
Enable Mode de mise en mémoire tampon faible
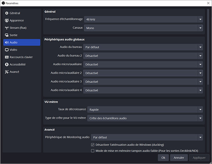93,151
